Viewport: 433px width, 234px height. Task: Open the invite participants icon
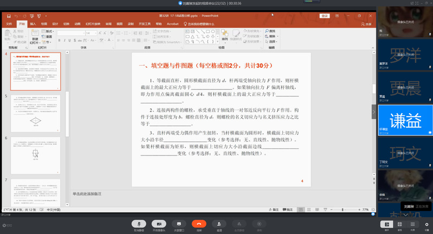coord(219,223)
